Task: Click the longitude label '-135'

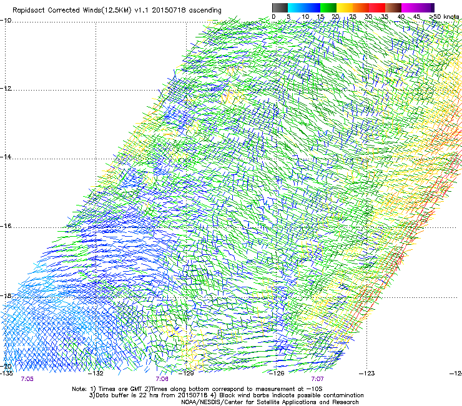Action: click(x=6, y=374)
